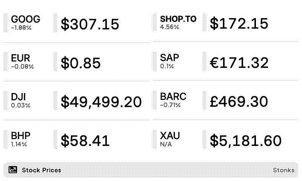The height and width of the screenshot is (181, 302).
Task: Click BHP price $58.41
Action: pos(85,141)
